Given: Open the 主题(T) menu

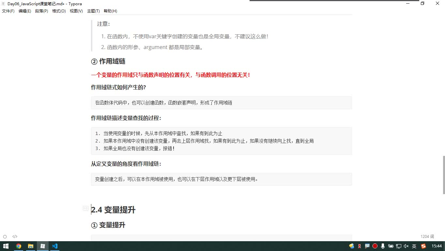Looking at the screenshot, I should click(x=93, y=11).
